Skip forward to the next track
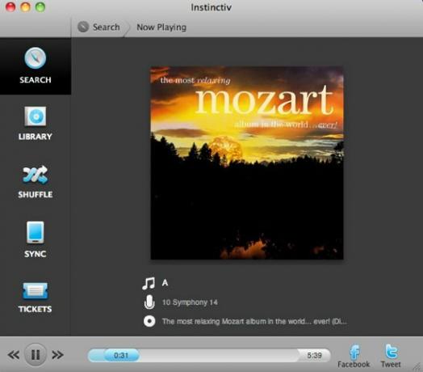This screenshot has height=372, width=423. pyautogui.click(x=58, y=355)
